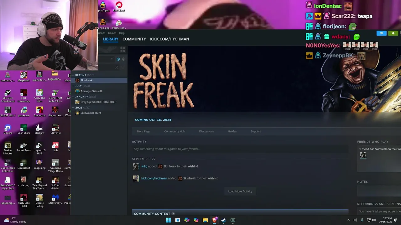
Task: Open kick.com/hyghman activity user link
Action: click(154, 178)
